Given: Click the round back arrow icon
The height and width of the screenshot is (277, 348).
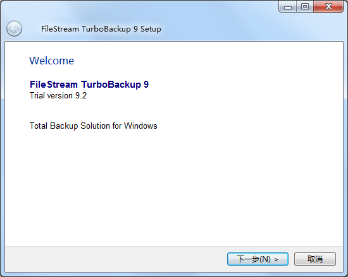Looking at the screenshot, I should [x=14, y=28].
